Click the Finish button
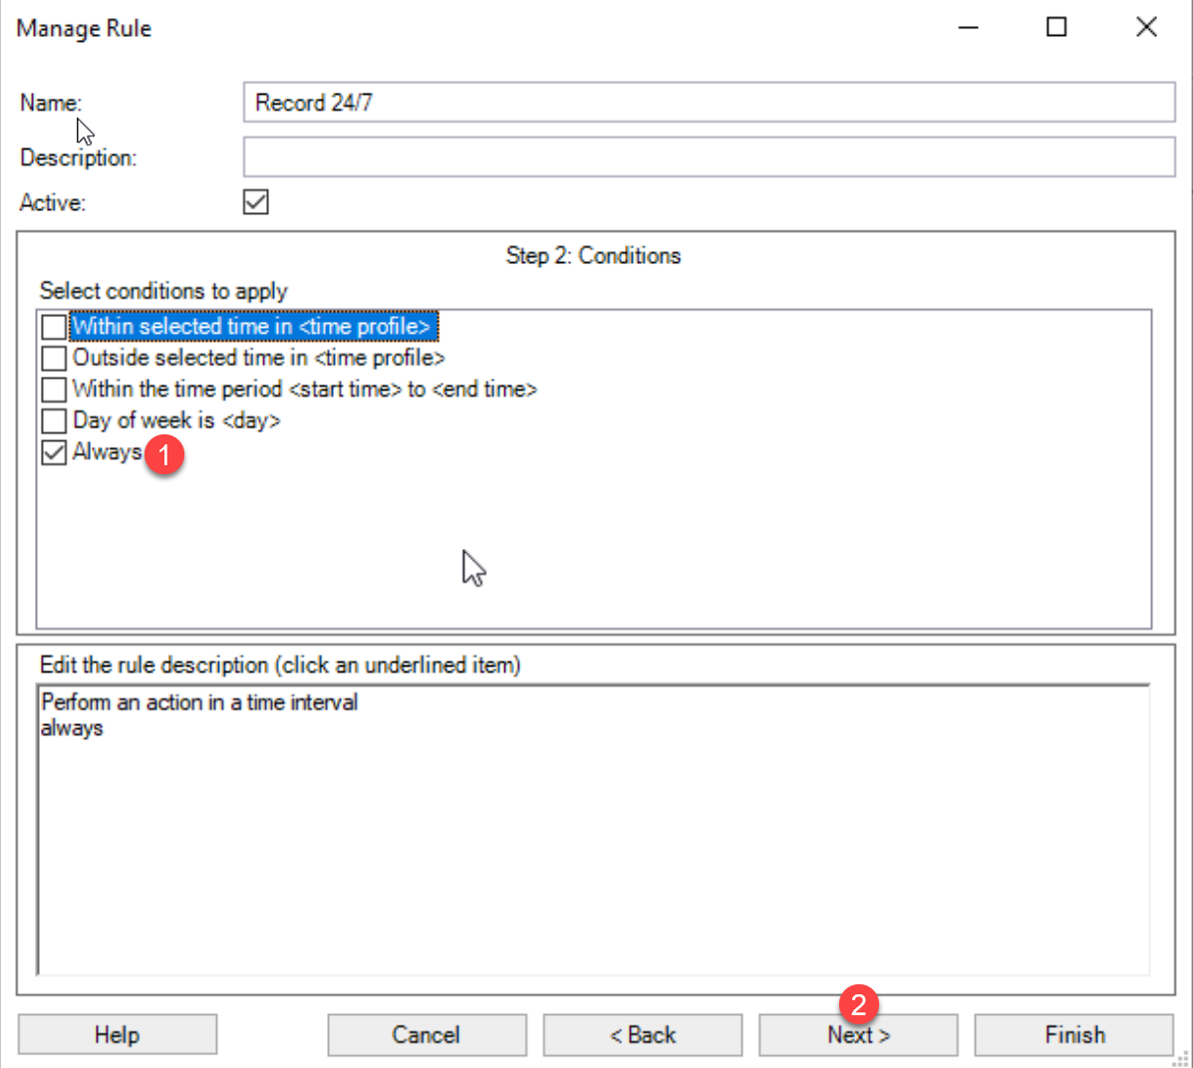 (x=1073, y=1035)
